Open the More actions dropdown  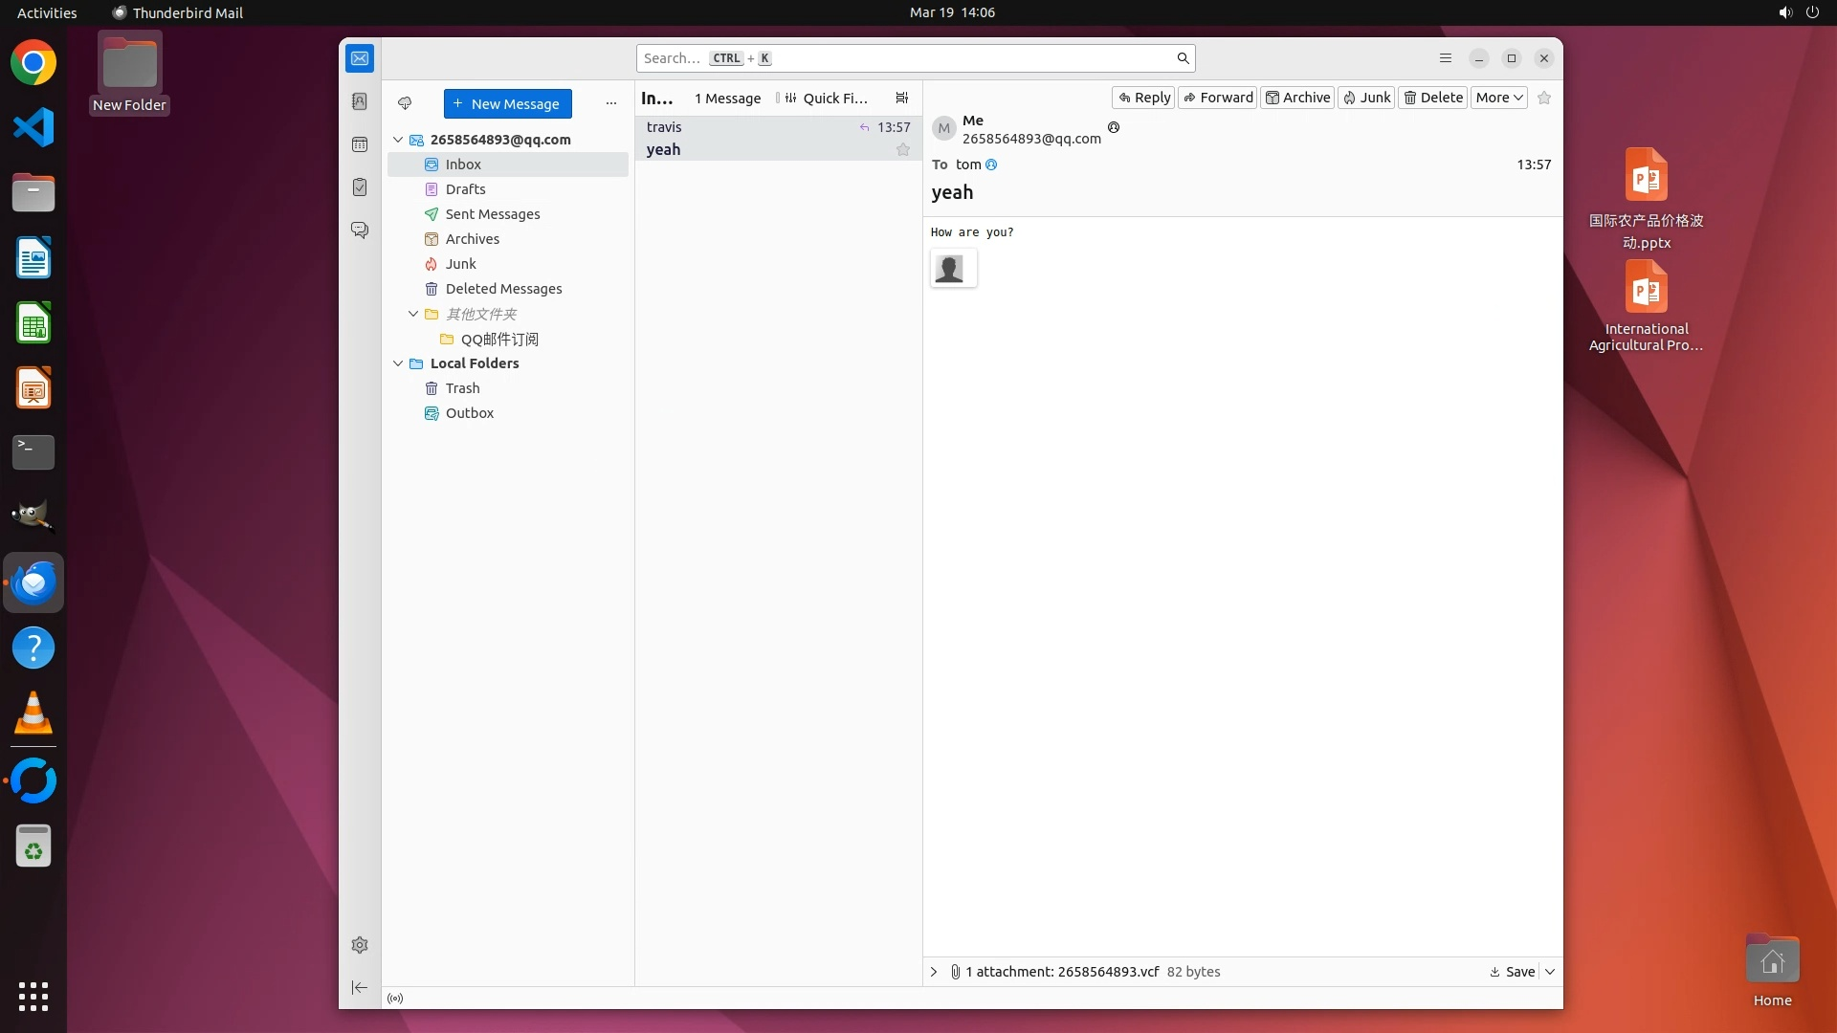point(1498,98)
